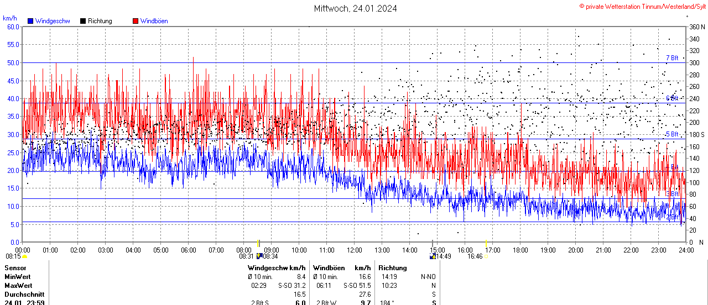Click the Windgeschw legend label
Viewport: 708px width, 305px height.
pos(53,21)
